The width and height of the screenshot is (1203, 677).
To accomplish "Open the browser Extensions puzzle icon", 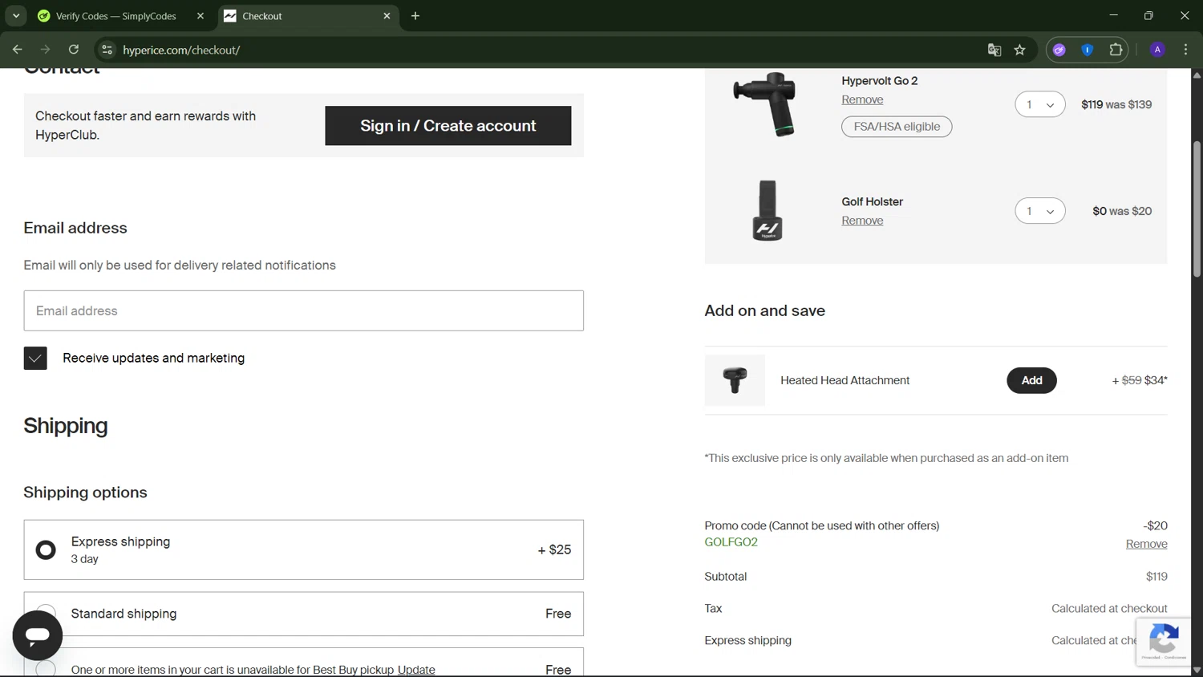I will click(1116, 50).
